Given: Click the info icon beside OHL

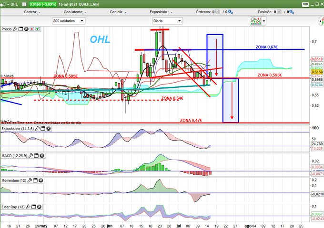Looking at the screenshot, I should pos(24,4).
